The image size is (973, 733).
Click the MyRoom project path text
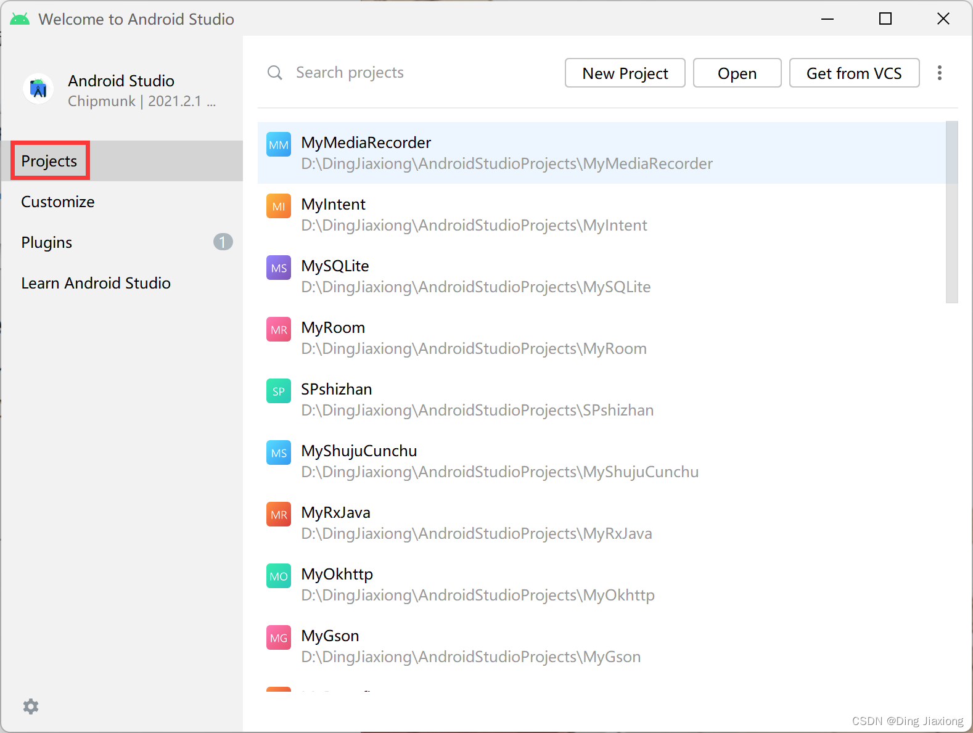(x=474, y=348)
